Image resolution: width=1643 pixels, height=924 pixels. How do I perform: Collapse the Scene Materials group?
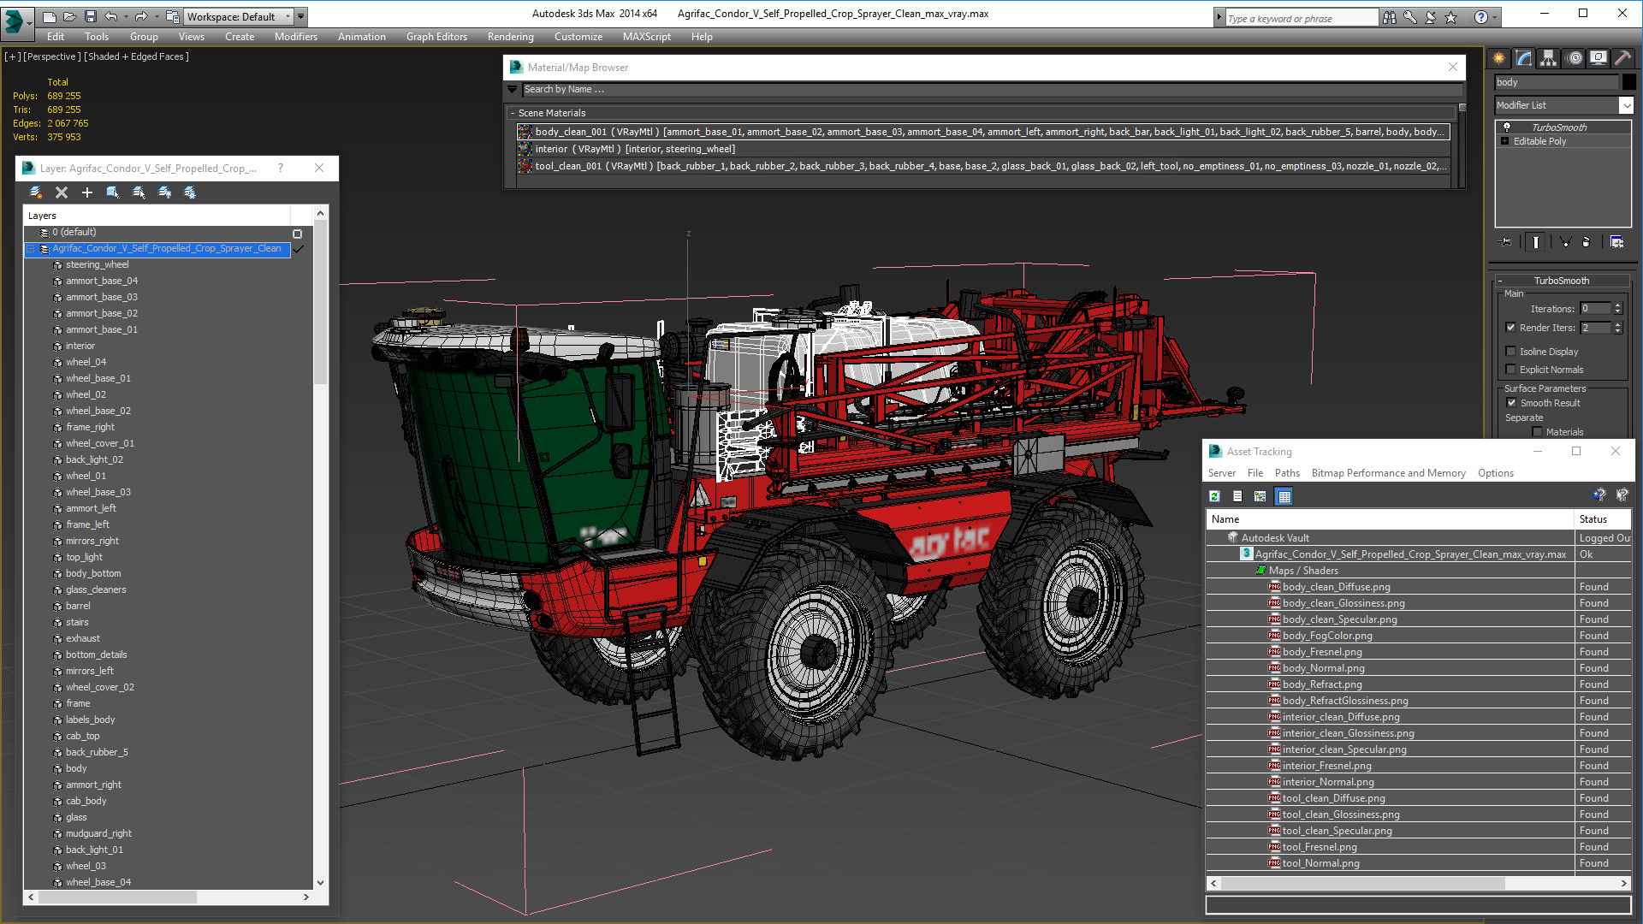[513, 113]
